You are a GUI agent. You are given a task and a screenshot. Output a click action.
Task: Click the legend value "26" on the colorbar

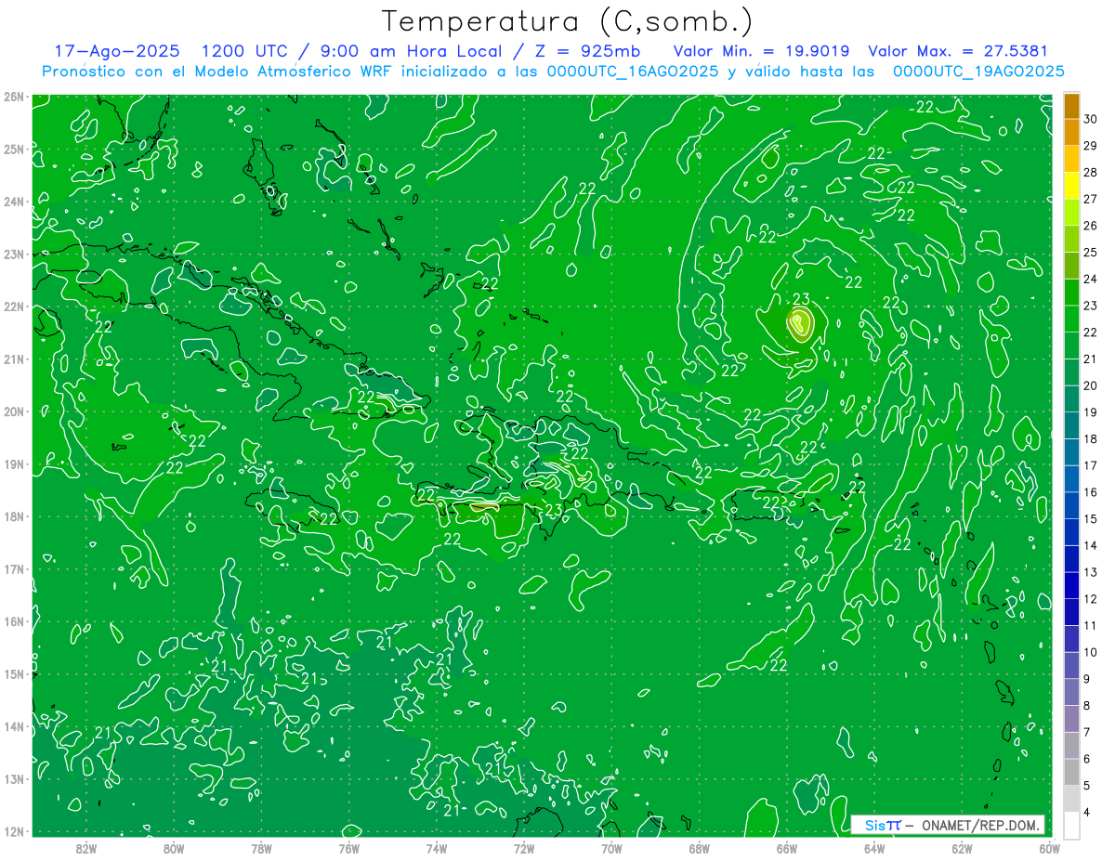pyautogui.click(x=1091, y=226)
